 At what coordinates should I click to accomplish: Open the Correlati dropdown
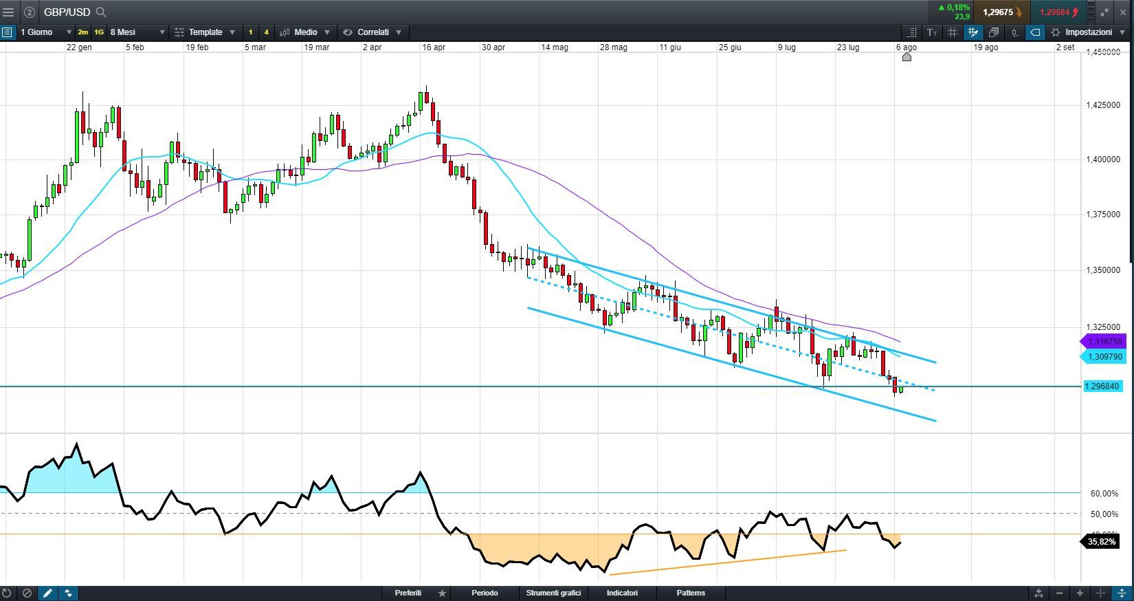[x=372, y=32]
